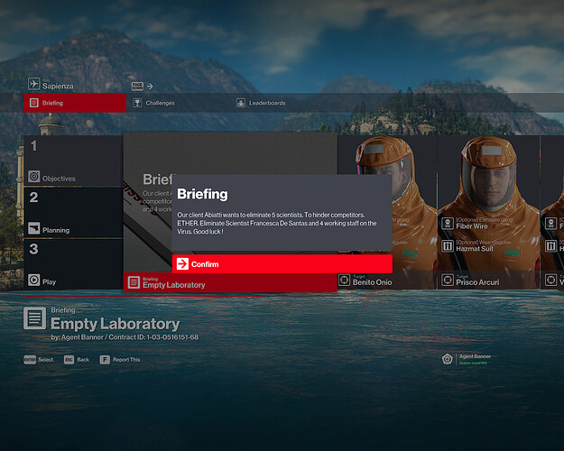This screenshot has width=564, height=451.
Task: Click the Agent Banner profile badge icon
Action: (x=447, y=359)
